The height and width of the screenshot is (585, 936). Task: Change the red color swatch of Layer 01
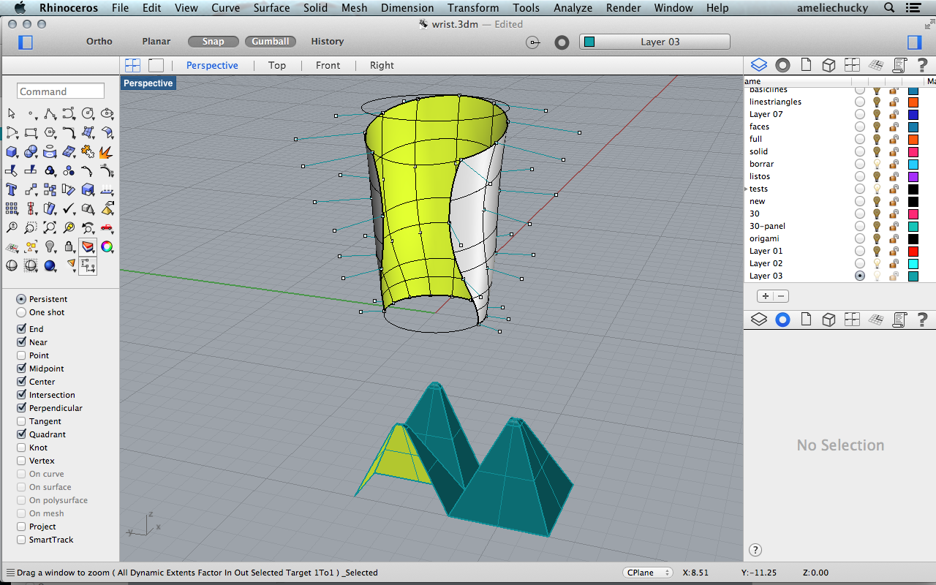[x=913, y=251]
